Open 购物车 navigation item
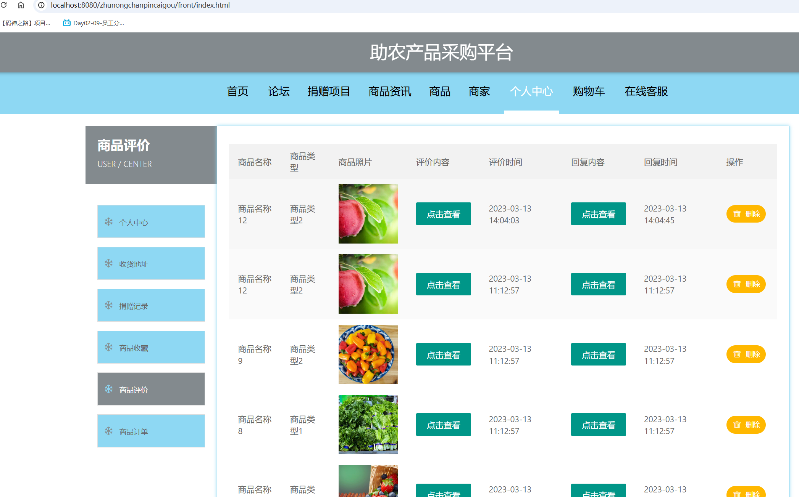The image size is (799, 497). click(589, 91)
